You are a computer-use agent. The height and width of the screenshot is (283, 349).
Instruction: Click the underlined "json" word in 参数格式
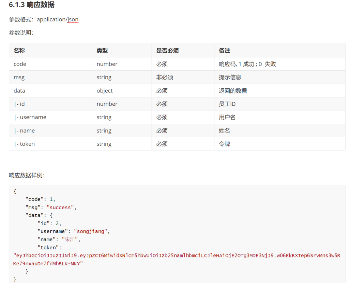pos(73,19)
